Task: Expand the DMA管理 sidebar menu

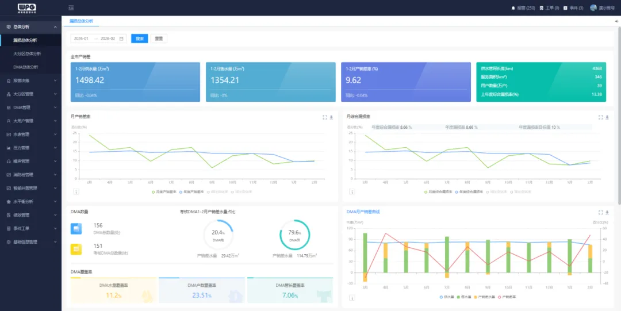Action: click(30, 107)
